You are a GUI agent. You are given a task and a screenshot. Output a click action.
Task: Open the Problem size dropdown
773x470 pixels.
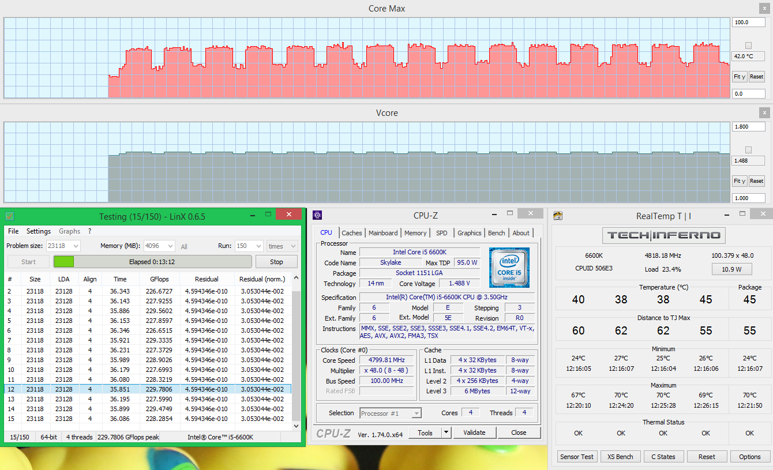(x=63, y=246)
